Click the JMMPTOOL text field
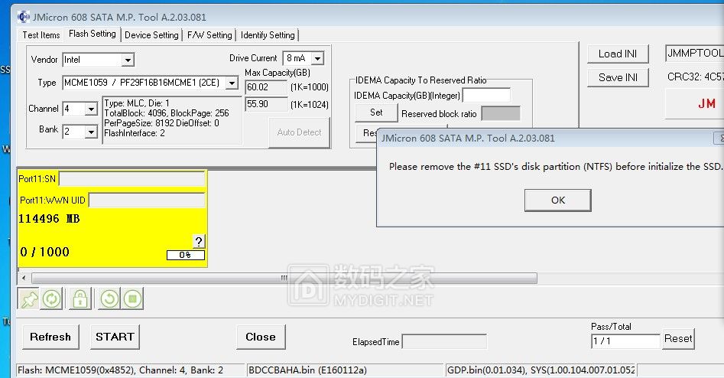Viewport: 724px width, 378px height. [x=694, y=53]
